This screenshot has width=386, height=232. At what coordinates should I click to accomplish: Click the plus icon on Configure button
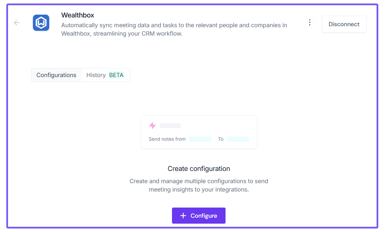tap(183, 216)
